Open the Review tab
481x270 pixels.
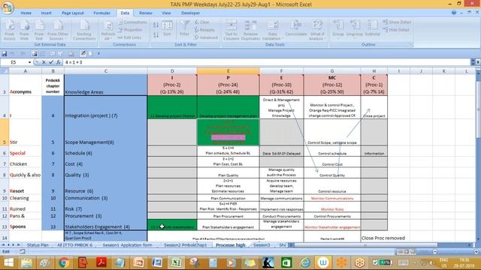pyautogui.click(x=145, y=13)
